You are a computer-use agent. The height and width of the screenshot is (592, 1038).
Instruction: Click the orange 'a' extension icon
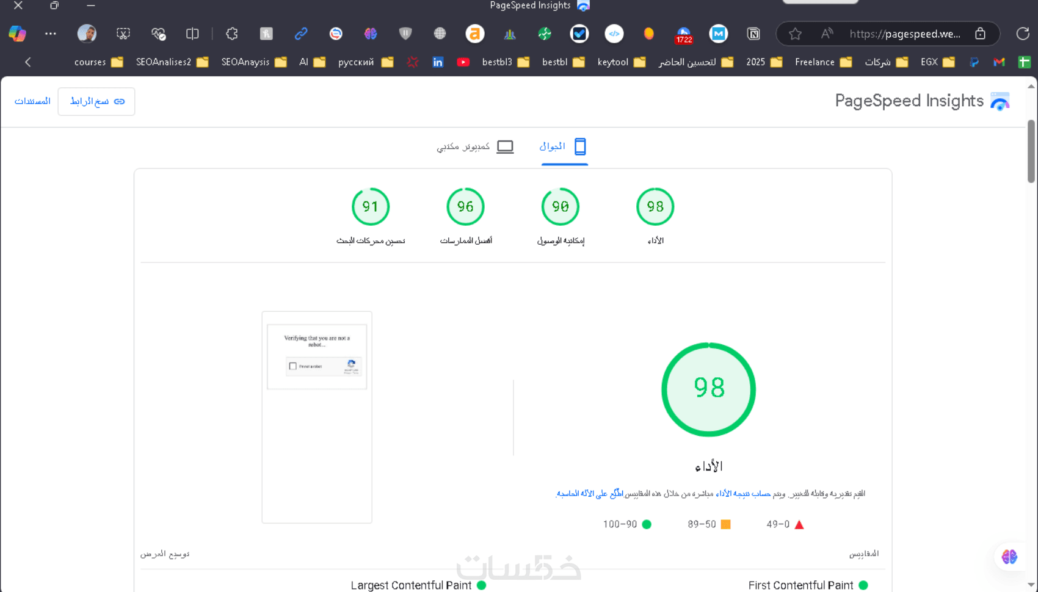[x=475, y=34]
